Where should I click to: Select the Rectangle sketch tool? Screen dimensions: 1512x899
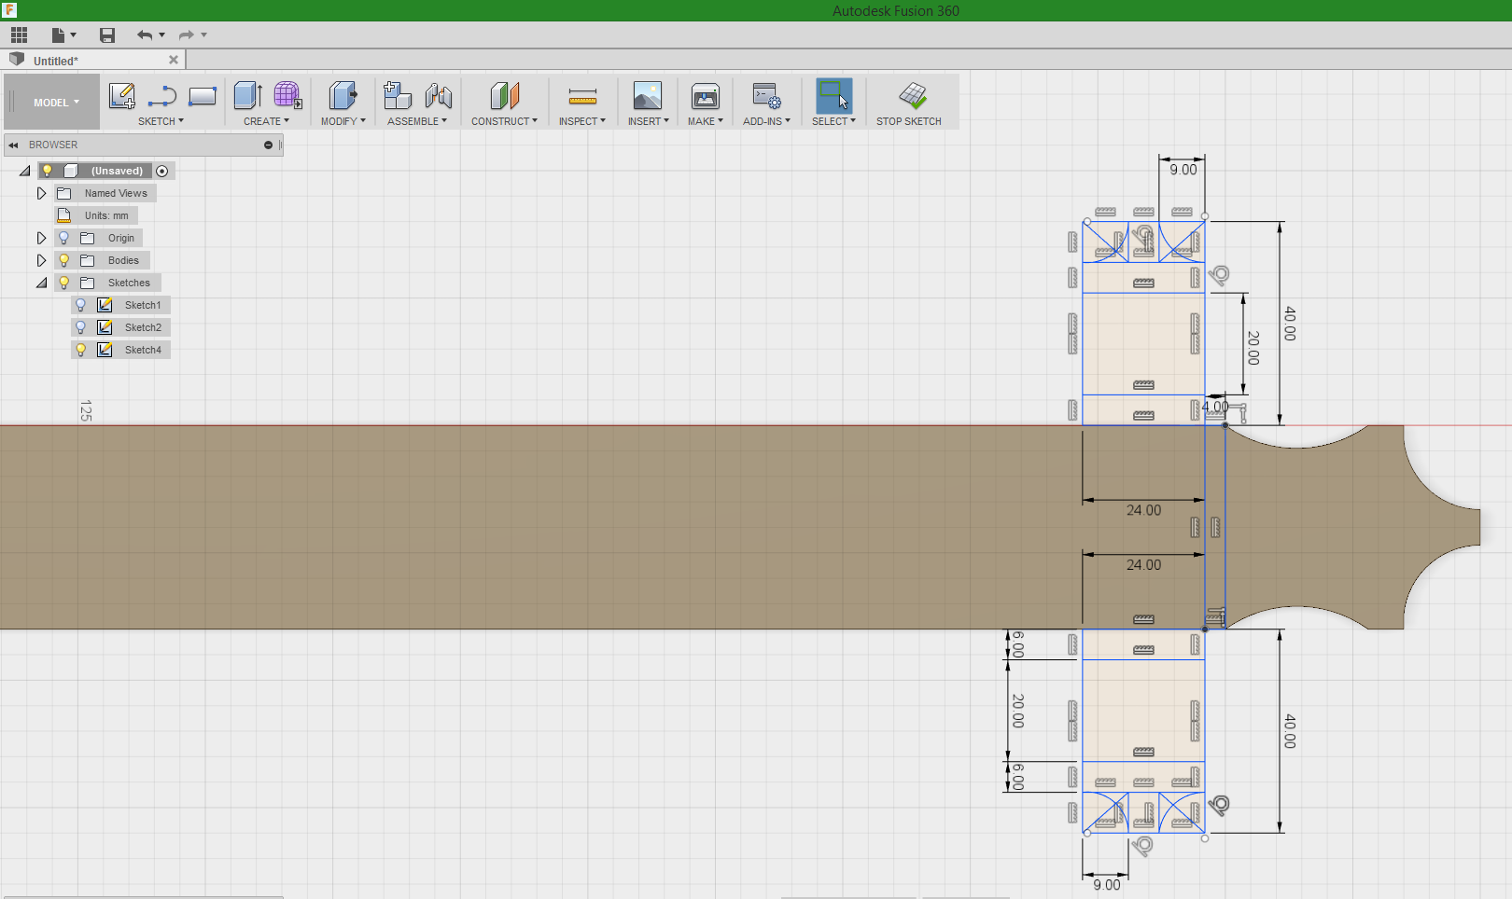(x=203, y=96)
